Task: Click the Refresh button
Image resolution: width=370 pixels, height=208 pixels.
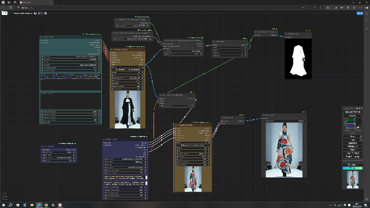Action: (x=353, y=143)
